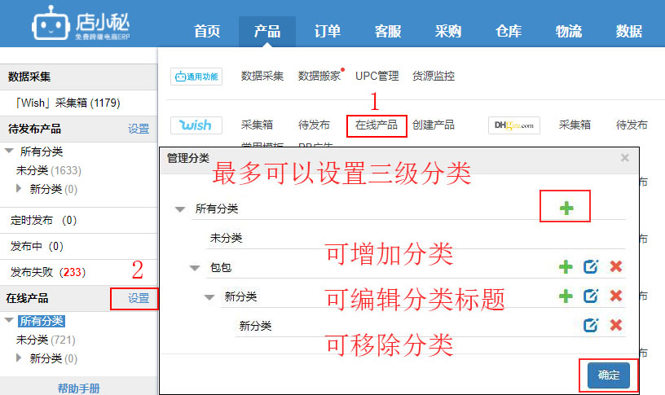The width and height of the screenshot is (665, 395).
Task: Select 发布失败 (233) in the sidebar
Action: click(47, 272)
